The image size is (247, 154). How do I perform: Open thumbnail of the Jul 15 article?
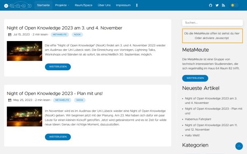(24, 51)
